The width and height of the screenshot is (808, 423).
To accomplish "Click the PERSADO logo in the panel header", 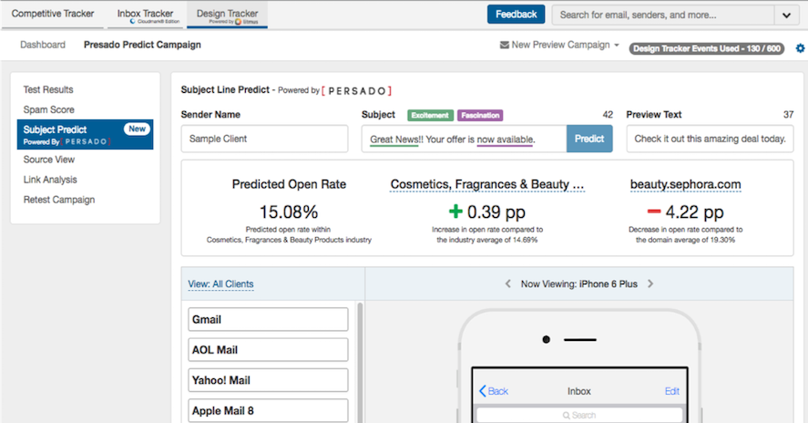I will 356,91.
